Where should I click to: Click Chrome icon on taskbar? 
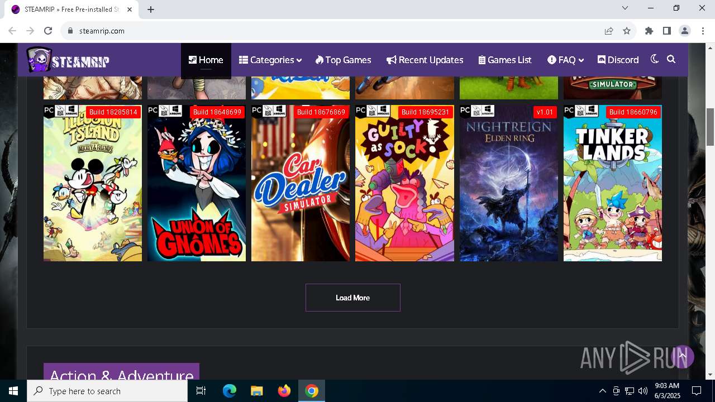312,391
